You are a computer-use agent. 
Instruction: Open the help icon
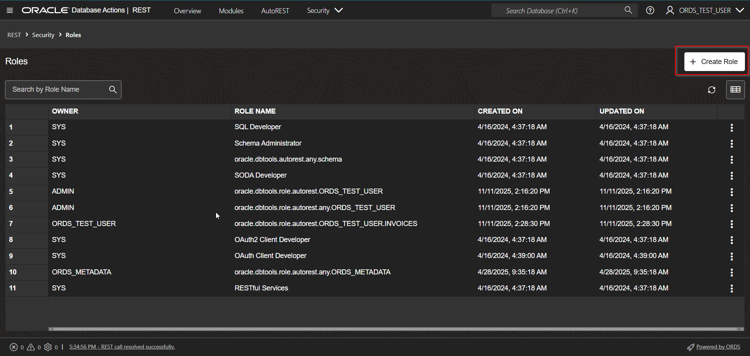click(650, 10)
